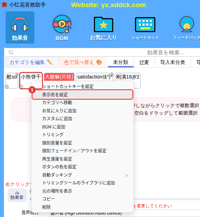The image size is (200, 217).
Task: Click the satisfaction佳宁 sound button
Action: click(95, 77)
